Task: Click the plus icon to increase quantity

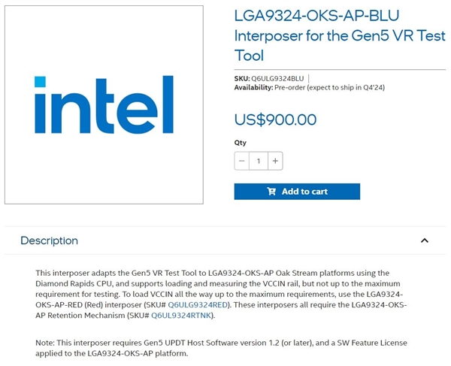Action: click(x=275, y=161)
